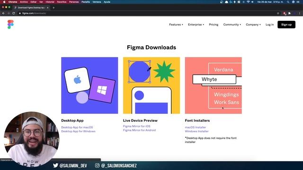Expand the Company dropdown
This screenshot has height=170, width=303.
coord(253,25)
